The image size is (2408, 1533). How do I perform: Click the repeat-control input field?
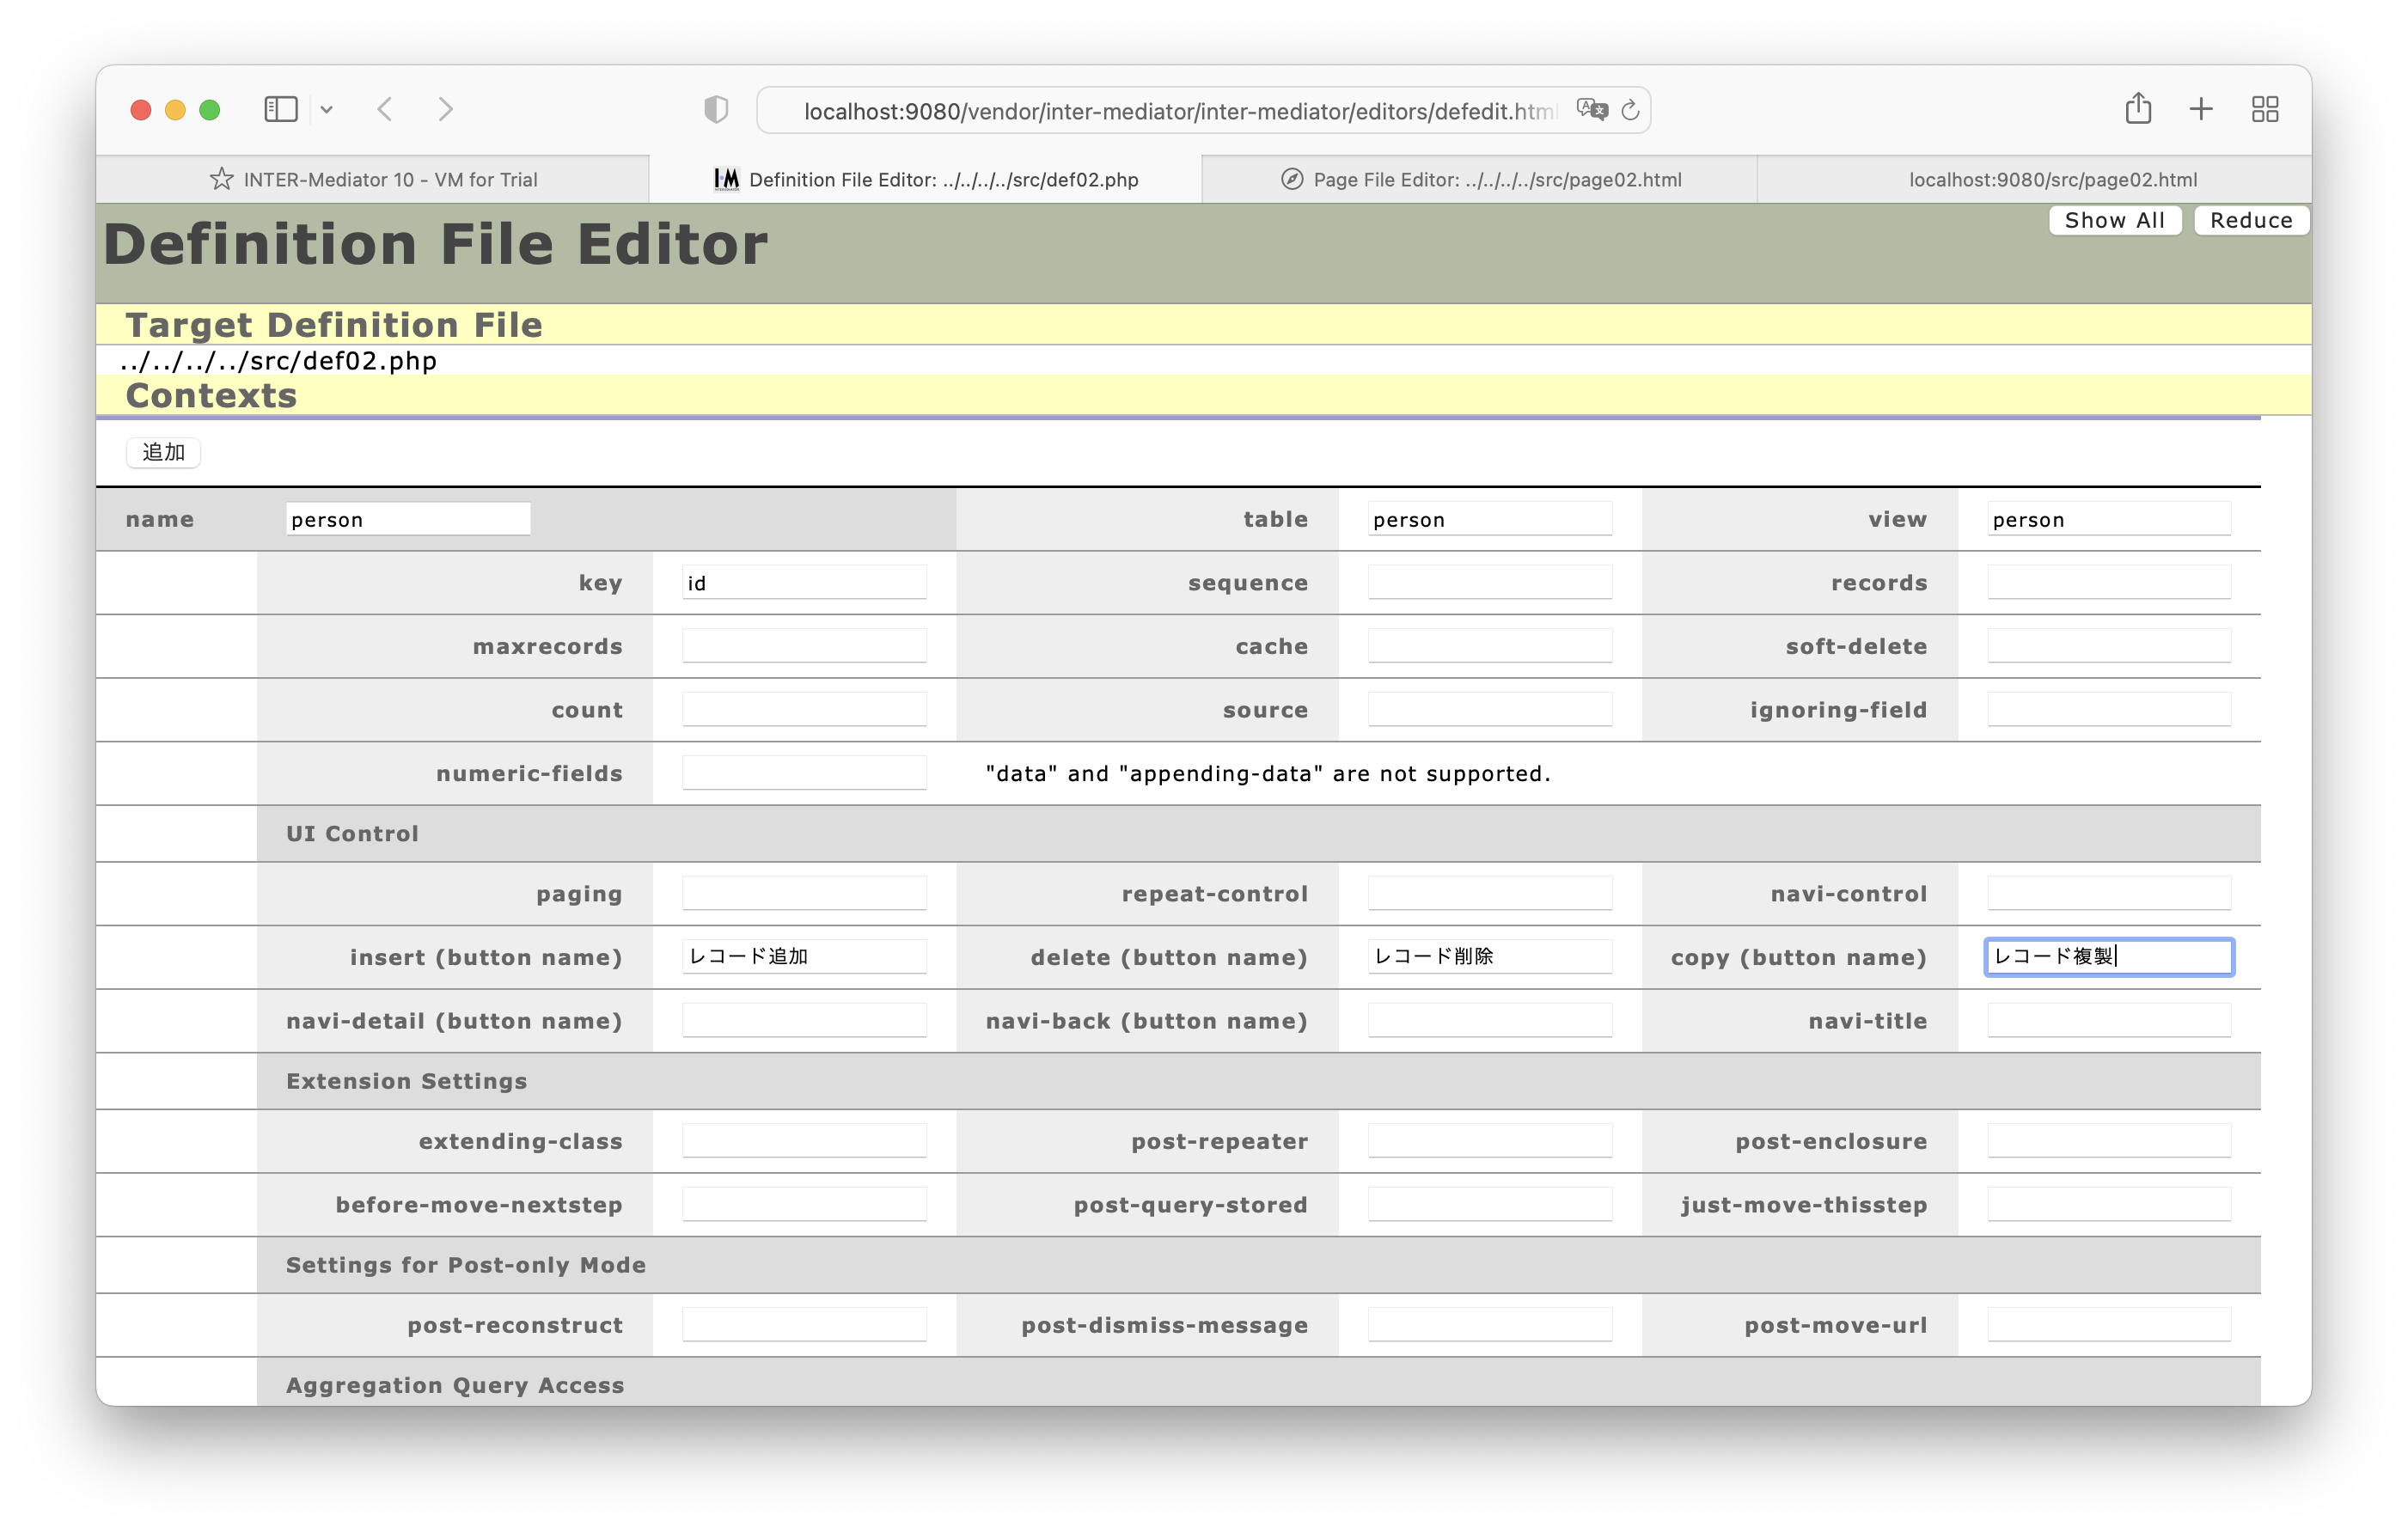1490,894
